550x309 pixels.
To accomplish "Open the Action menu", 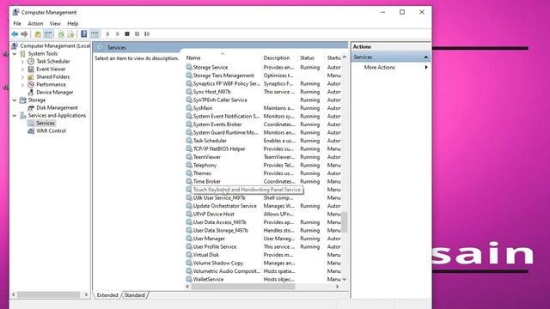I will pyautogui.click(x=35, y=23).
